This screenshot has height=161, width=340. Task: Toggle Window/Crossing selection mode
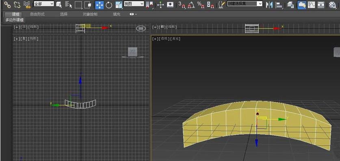click(88, 5)
